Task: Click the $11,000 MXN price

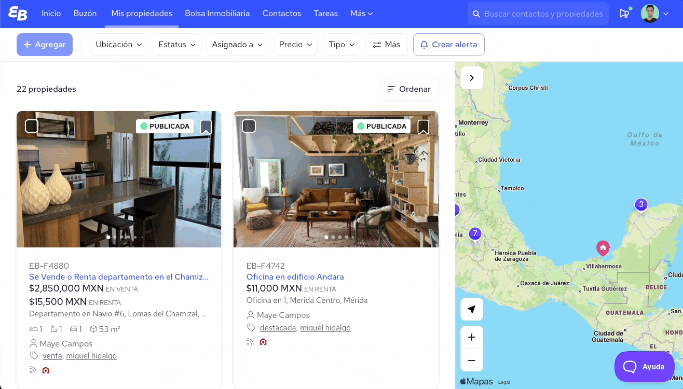Action: [274, 288]
